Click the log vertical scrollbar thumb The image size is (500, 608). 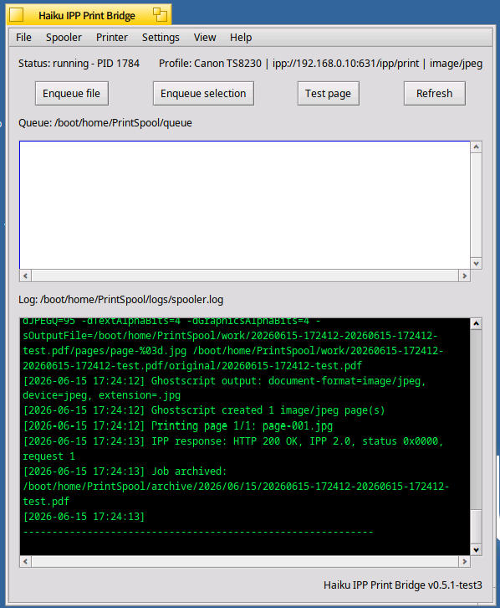tap(476, 528)
